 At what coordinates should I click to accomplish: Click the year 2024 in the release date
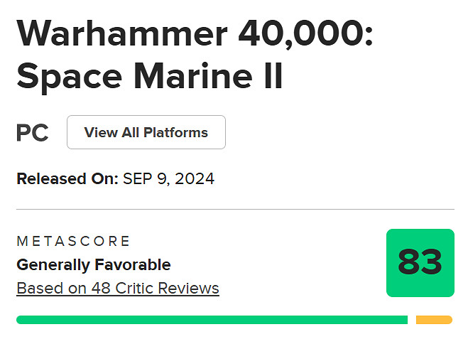click(195, 178)
